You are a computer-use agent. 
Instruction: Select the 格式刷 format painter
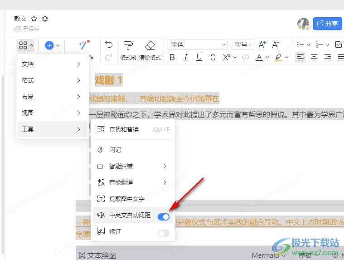[128, 51]
